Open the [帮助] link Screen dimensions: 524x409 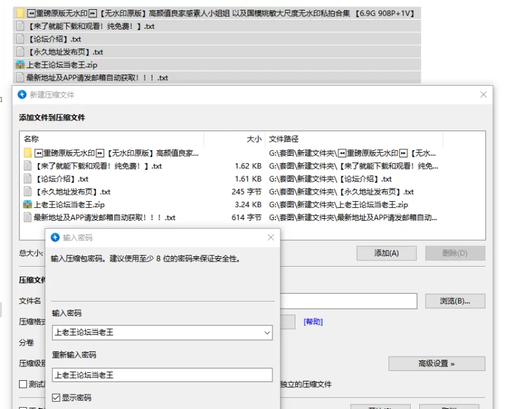coord(313,322)
